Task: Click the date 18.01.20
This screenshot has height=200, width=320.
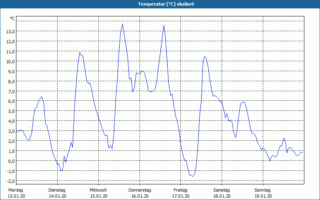Action: pos(222,196)
